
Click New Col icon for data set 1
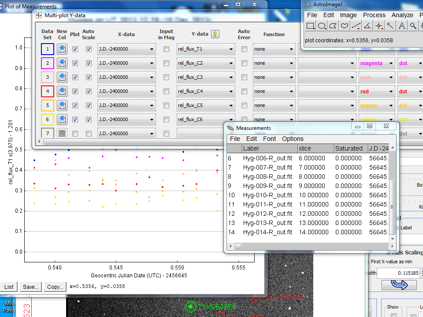[x=62, y=49]
